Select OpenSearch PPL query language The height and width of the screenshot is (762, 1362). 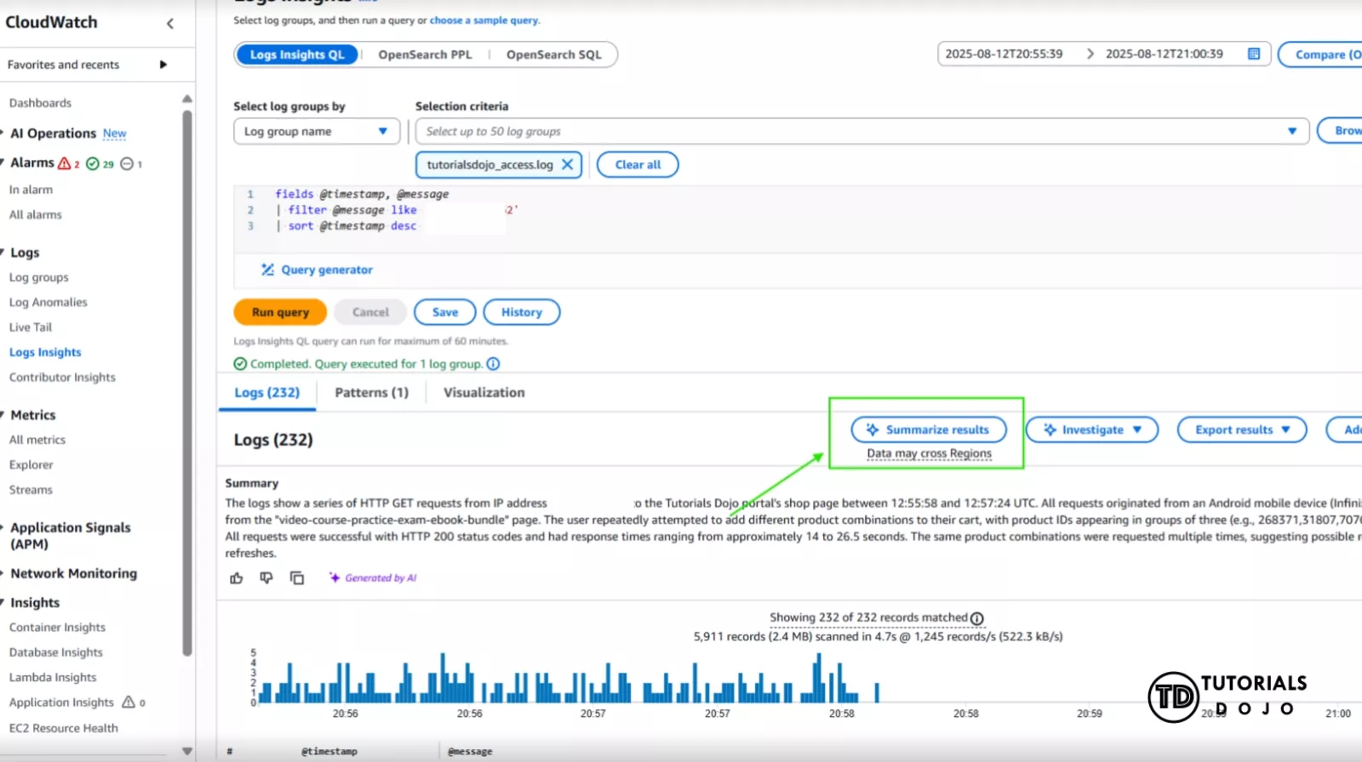click(425, 54)
